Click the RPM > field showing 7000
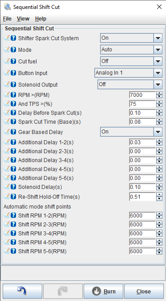 (142, 95)
